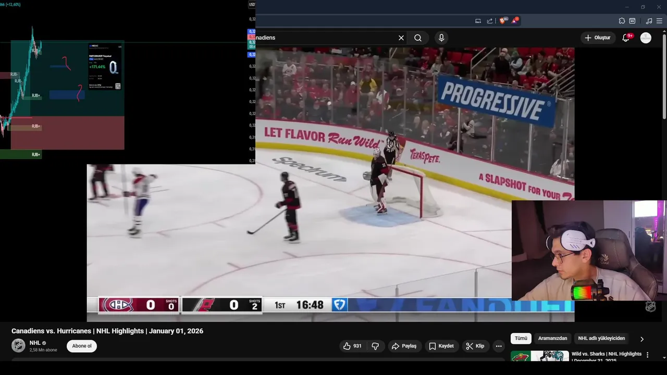
Task: Select the Aramanızdan filter chip
Action: click(552, 339)
